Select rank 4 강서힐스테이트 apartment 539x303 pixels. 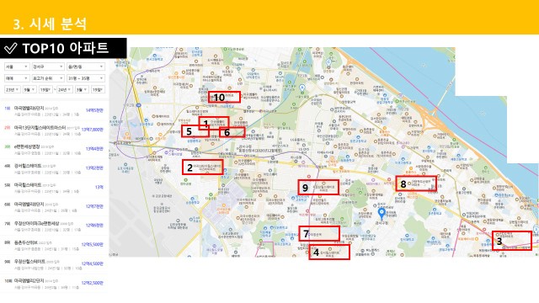pos(28,166)
